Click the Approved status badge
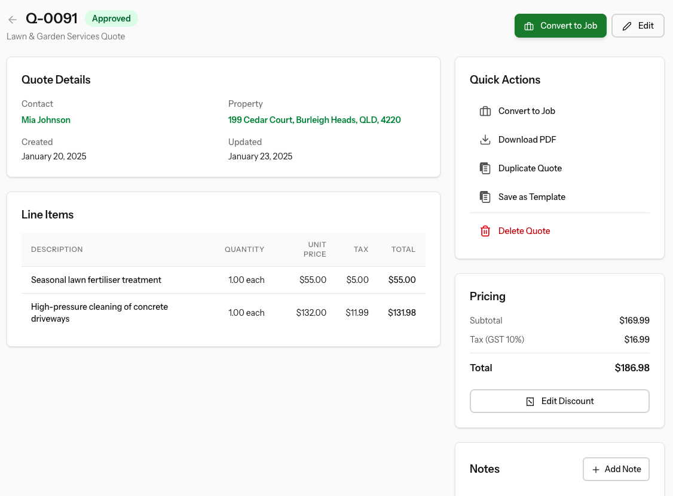This screenshot has height=496, width=673. pyautogui.click(x=111, y=19)
